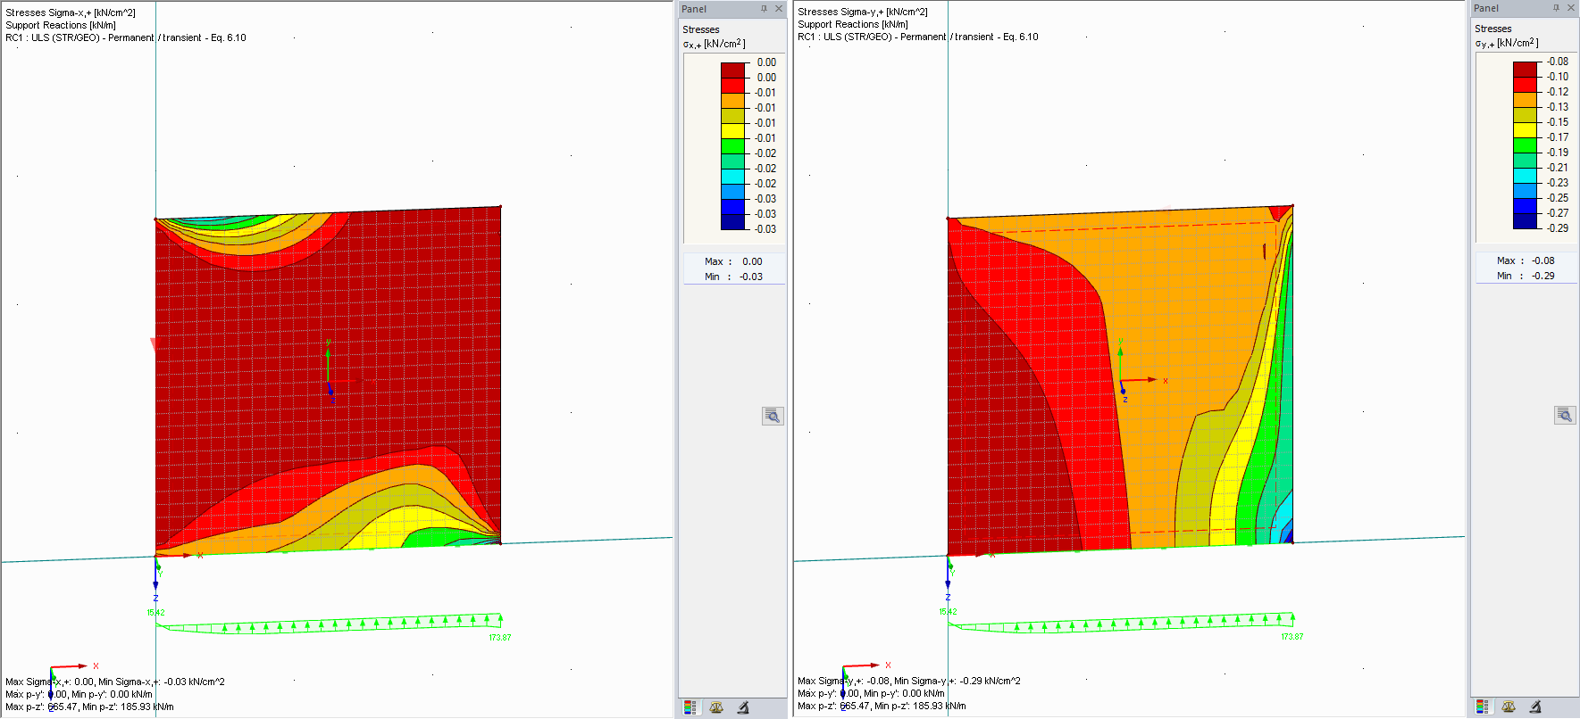Screen dimensions: 1580x719
Task: Click the 173.87 reaction label in Sigma-x view
Action: coord(500,638)
